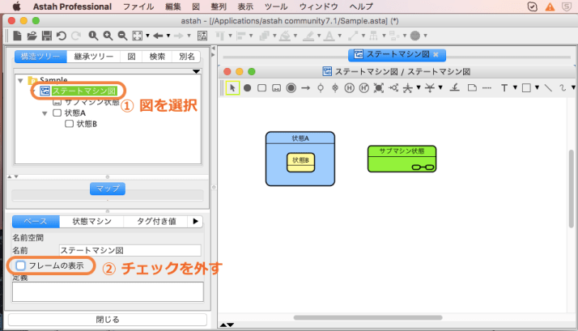The width and height of the screenshot is (578, 331).
Task: Open the text tool dropdown arrow
Action: [515, 87]
